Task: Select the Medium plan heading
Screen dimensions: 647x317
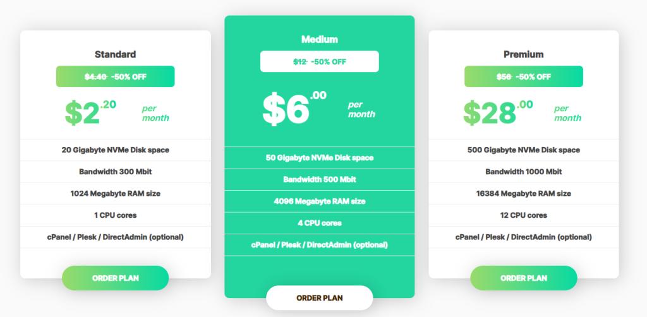Action: (319, 39)
